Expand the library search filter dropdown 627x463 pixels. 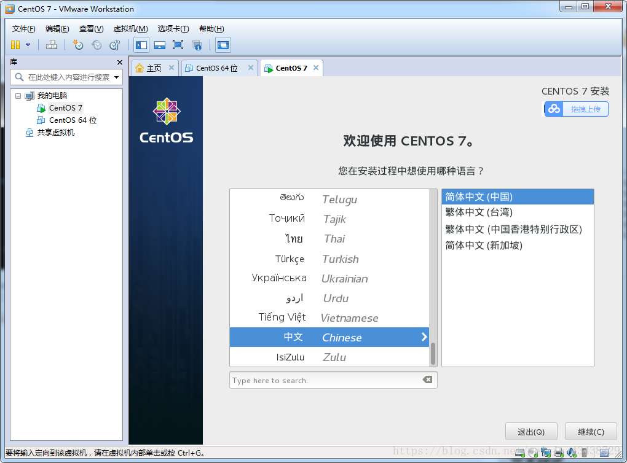coord(116,77)
